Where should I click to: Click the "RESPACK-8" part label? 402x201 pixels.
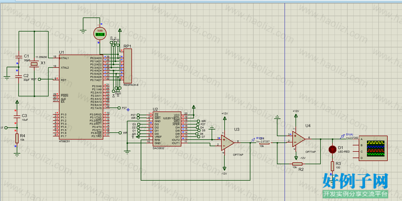pos(131,85)
